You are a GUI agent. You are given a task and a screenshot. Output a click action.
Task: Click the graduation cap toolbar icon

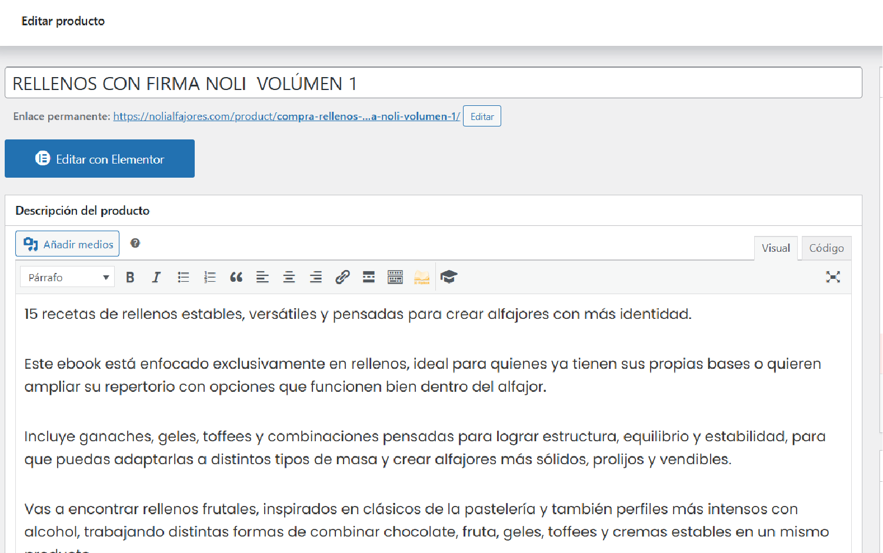(448, 277)
